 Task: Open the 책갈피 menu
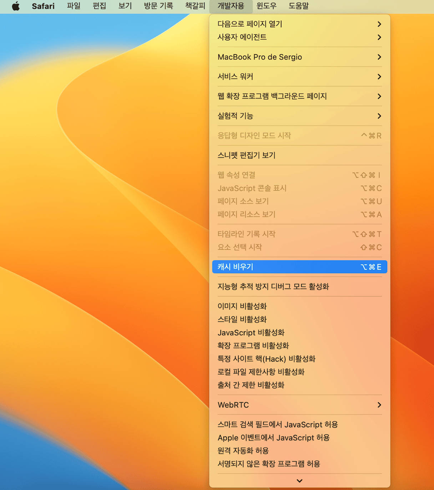coord(195,6)
